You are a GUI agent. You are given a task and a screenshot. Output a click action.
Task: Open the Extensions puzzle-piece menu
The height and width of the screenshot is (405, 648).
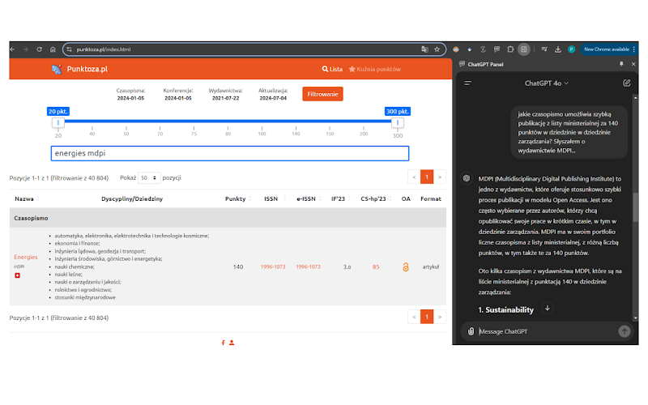click(510, 49)
